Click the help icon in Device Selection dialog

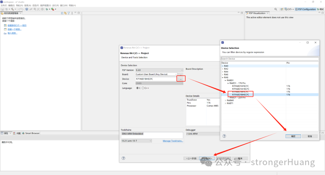224,136
